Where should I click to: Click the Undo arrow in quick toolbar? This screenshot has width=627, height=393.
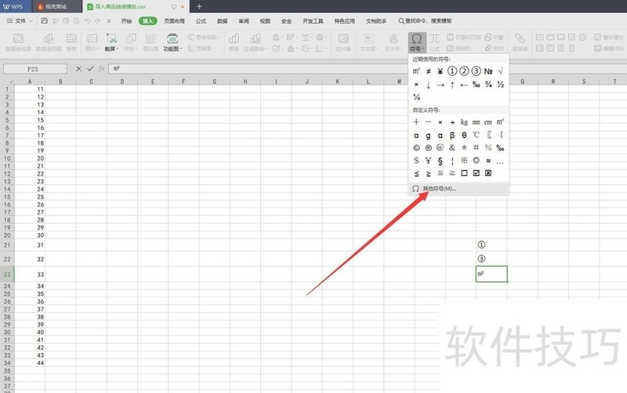pos(87,21)
